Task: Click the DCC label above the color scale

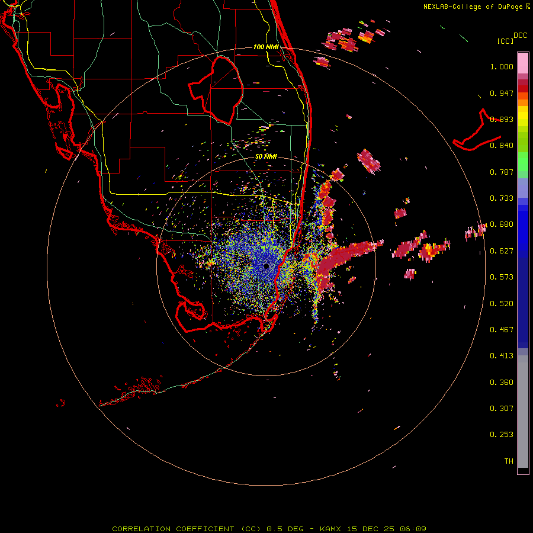Action: (520, 36)
